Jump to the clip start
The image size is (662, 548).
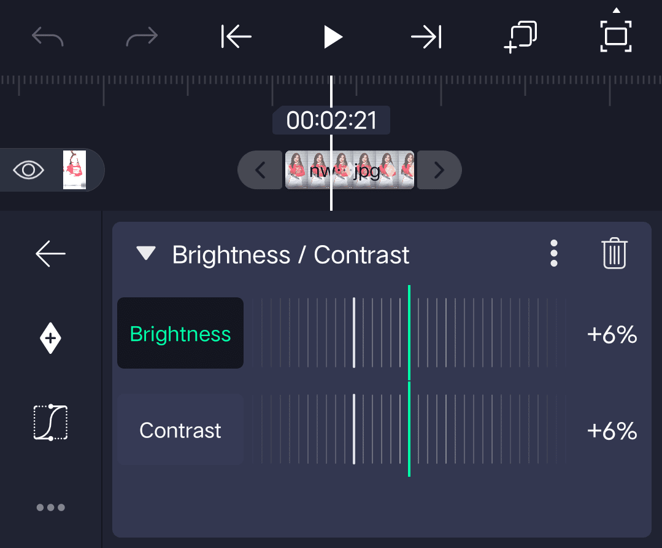pyautogui.click(x=237, y=37)
